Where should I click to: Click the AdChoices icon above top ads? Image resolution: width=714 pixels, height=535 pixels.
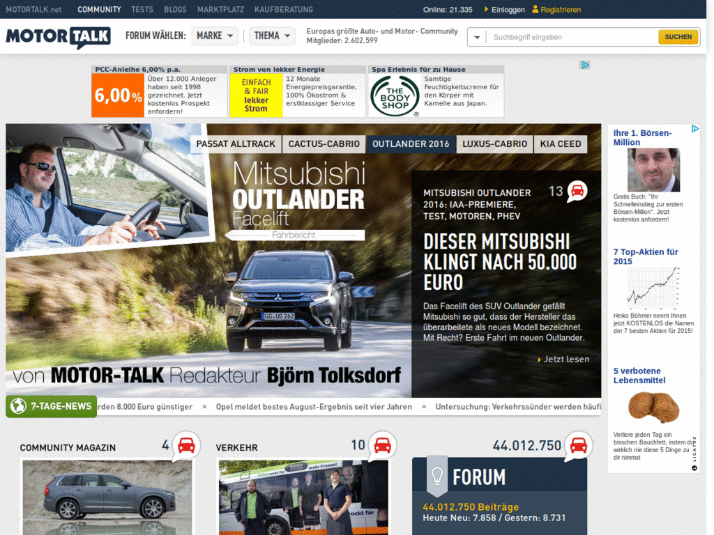point(585,65)
